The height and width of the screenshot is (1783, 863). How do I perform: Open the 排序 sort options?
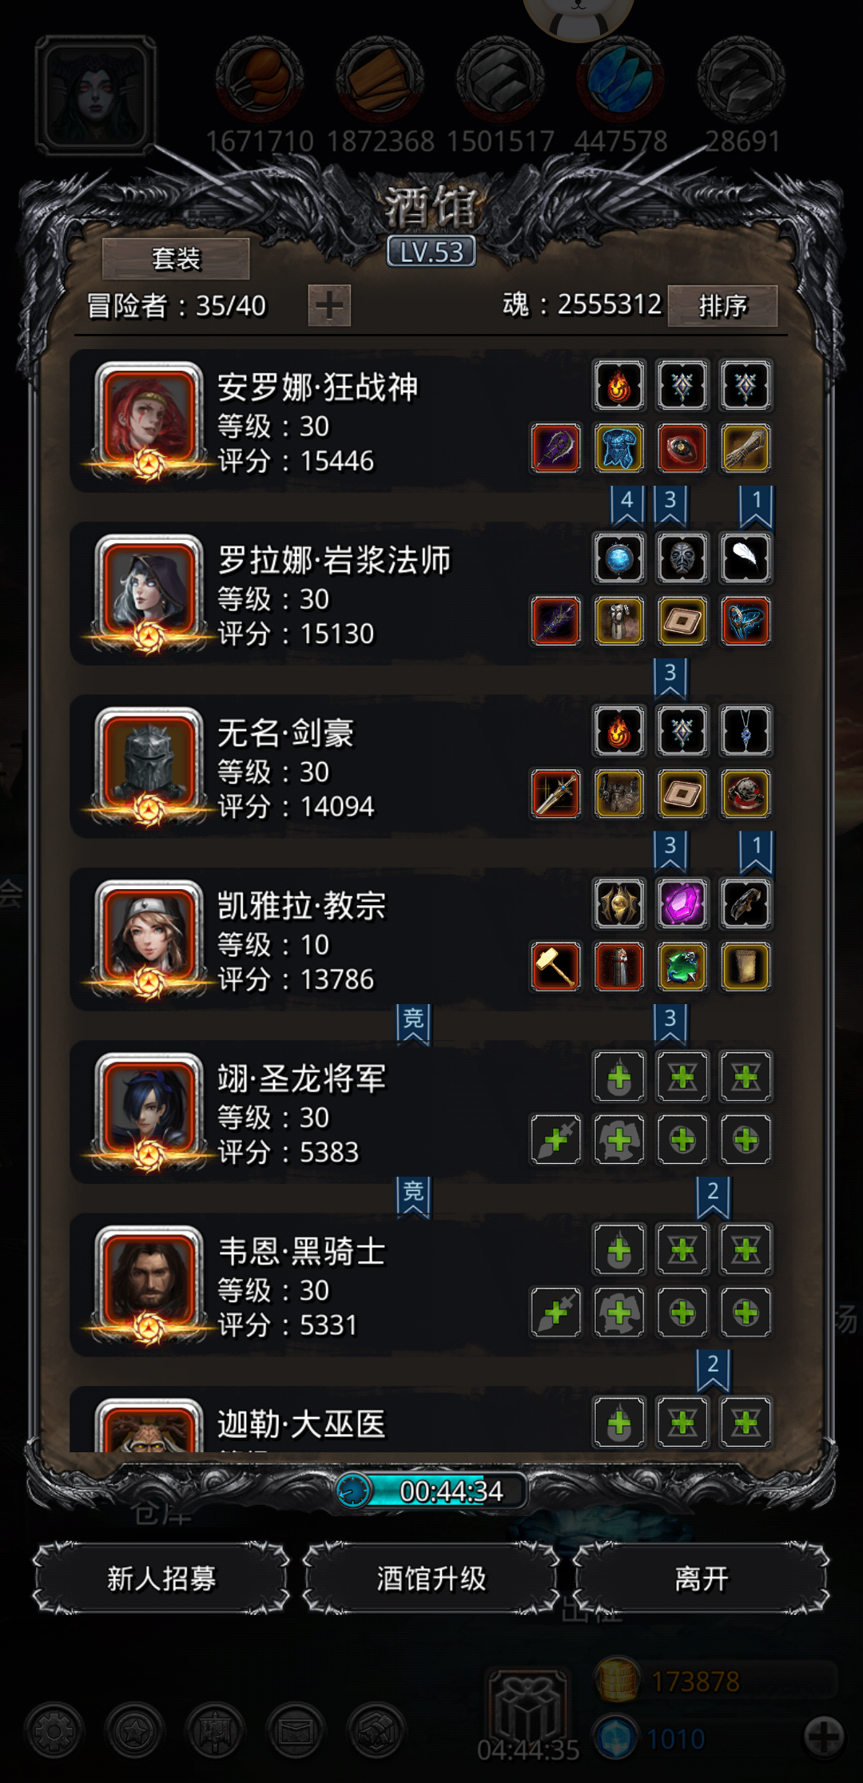pos(722,306)
